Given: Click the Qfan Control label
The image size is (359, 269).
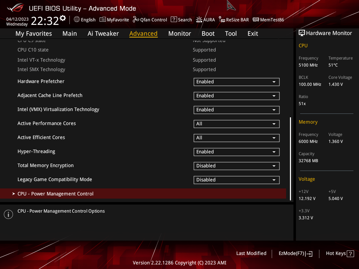Looking at the screenshot, I should click(154, 20).
